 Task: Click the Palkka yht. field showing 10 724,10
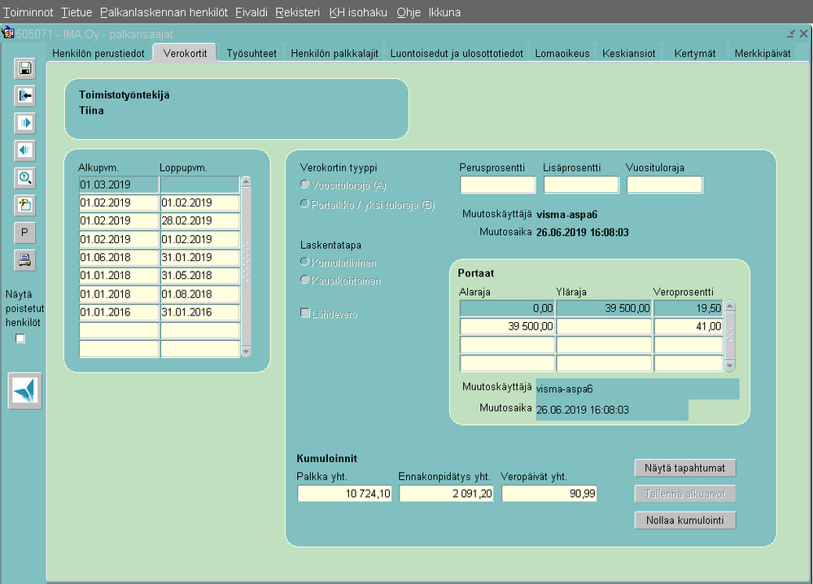(x=344, y=494)
